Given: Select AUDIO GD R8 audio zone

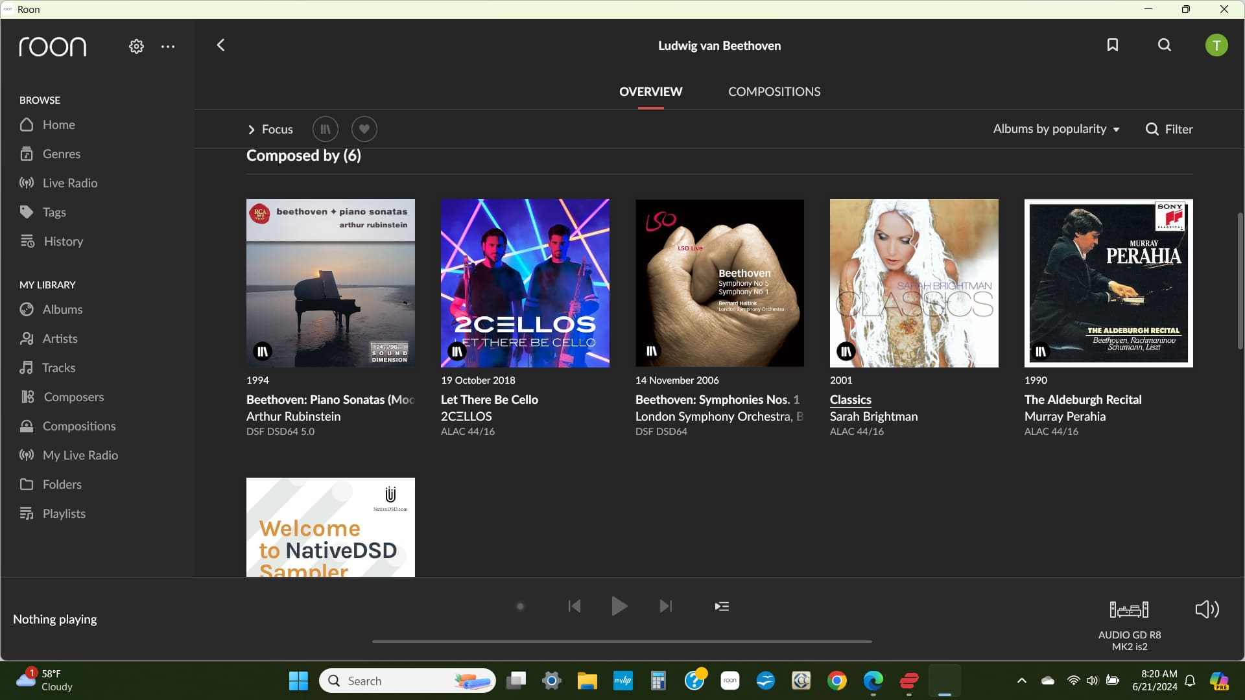Looking at the screenshot, I should [1130, 626].
